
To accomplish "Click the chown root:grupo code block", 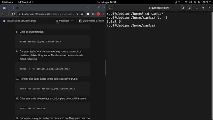I will [53, 89].
